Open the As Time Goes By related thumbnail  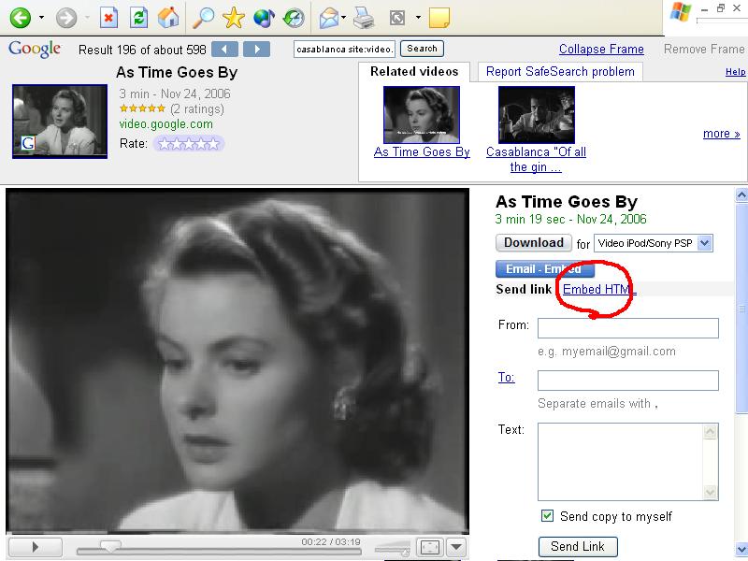point(422,114)
